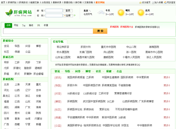Image resolution: width=176 pixels, height=129 pixels.
Task: Open the 名站导航 tab
Action: pyautogui.click(x=58, y=41)
